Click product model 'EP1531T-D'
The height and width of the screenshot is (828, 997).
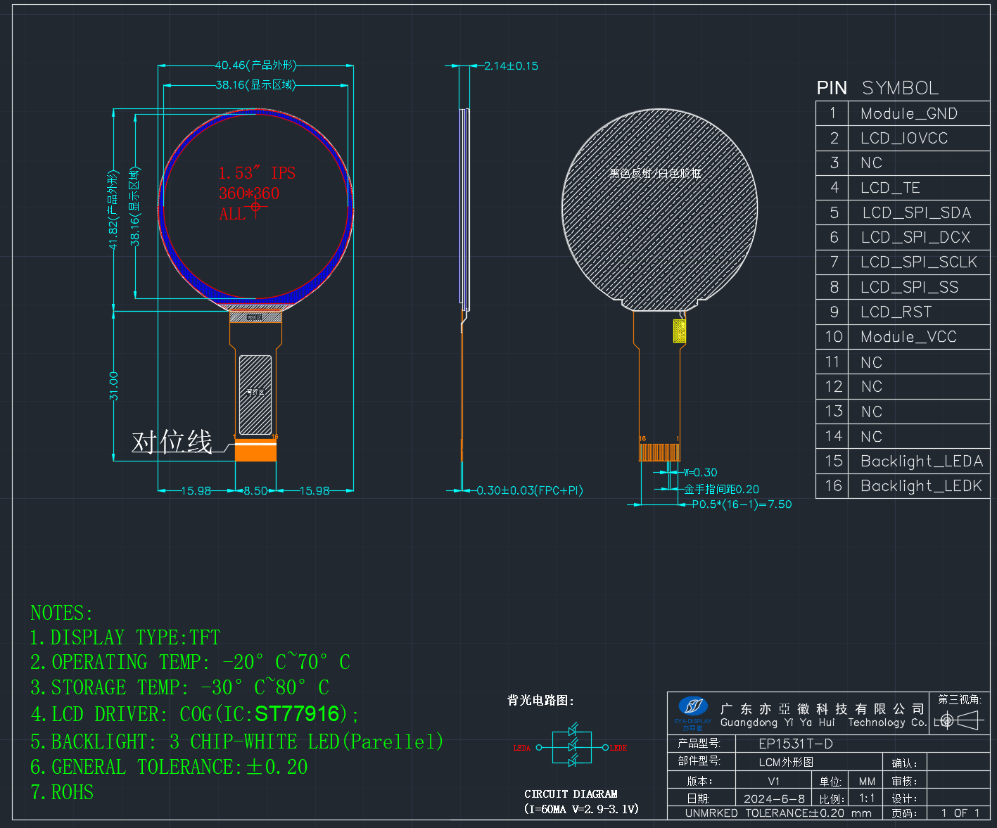(x=796, y=744)
